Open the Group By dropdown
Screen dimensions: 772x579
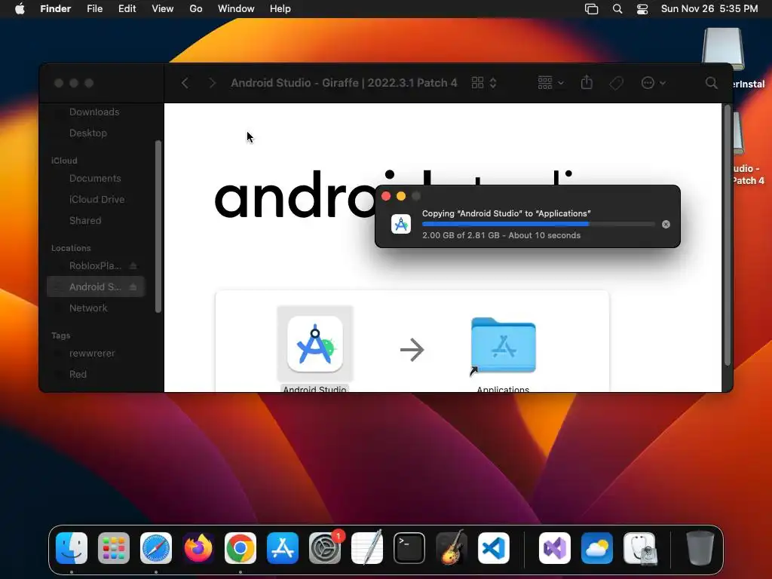[550, 83]
